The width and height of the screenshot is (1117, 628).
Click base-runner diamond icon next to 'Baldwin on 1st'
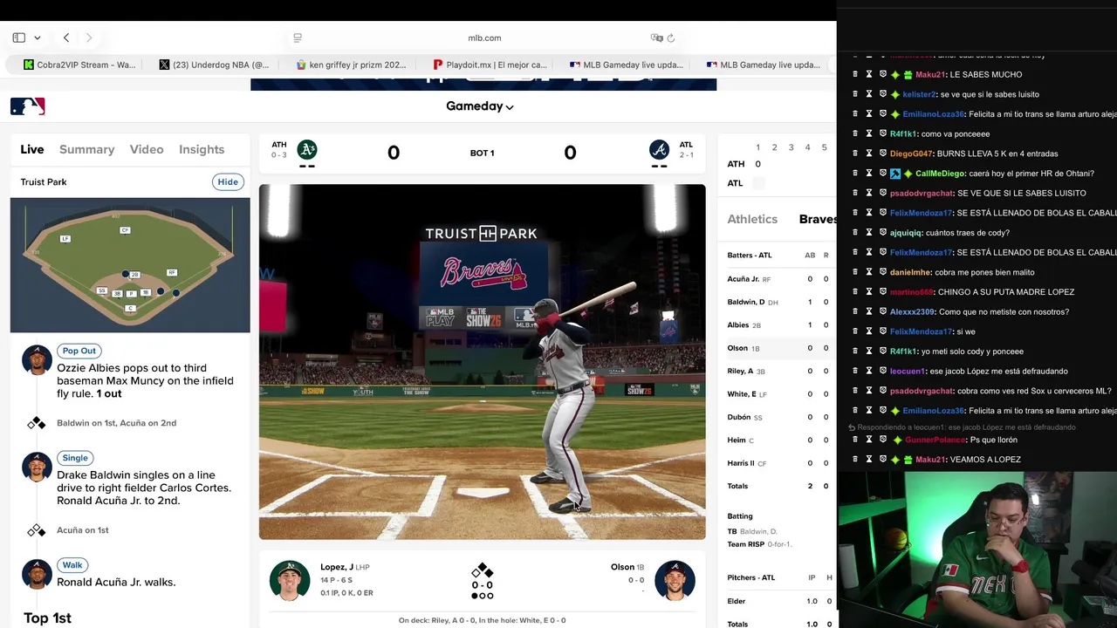pos(37,423)
